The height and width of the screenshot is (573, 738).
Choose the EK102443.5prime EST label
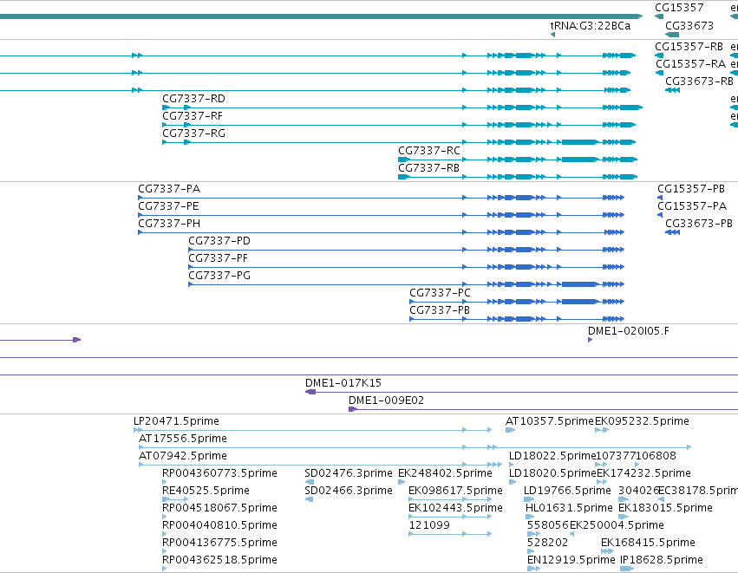(455, 508)
